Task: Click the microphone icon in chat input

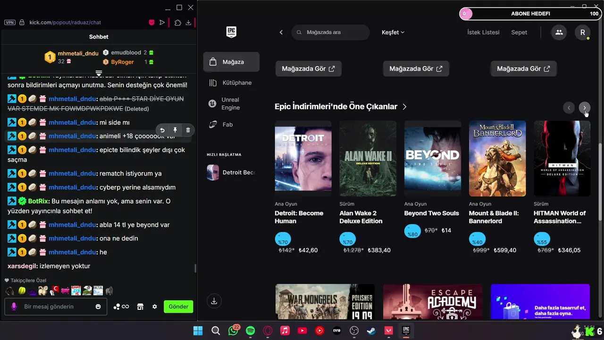Action: pyautogui.click(x=14, y=306)
